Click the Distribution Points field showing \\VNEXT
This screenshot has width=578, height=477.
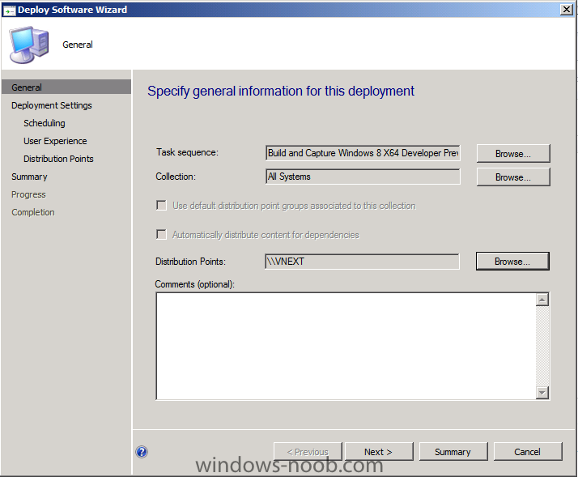(x=362, y=262)
